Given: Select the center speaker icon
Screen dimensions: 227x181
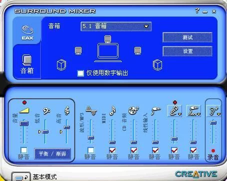Looking at the screenshot, I should (108, 39).
